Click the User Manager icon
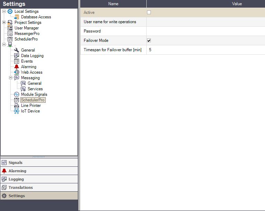The height and width of the screenshot is (211, 265). pyautogui.click(x=10, y=28)
